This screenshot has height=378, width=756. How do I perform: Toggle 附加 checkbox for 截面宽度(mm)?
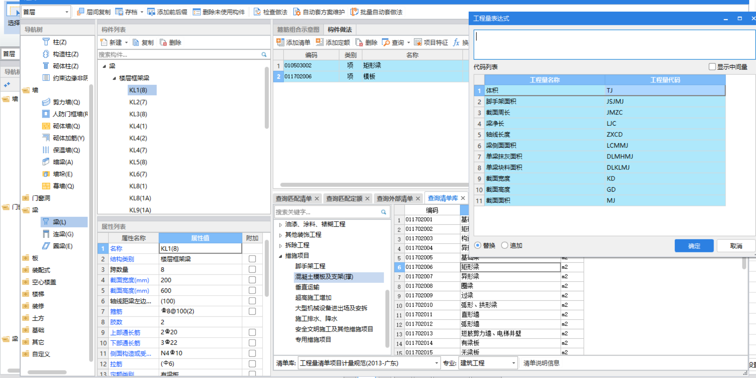point(252,280)
